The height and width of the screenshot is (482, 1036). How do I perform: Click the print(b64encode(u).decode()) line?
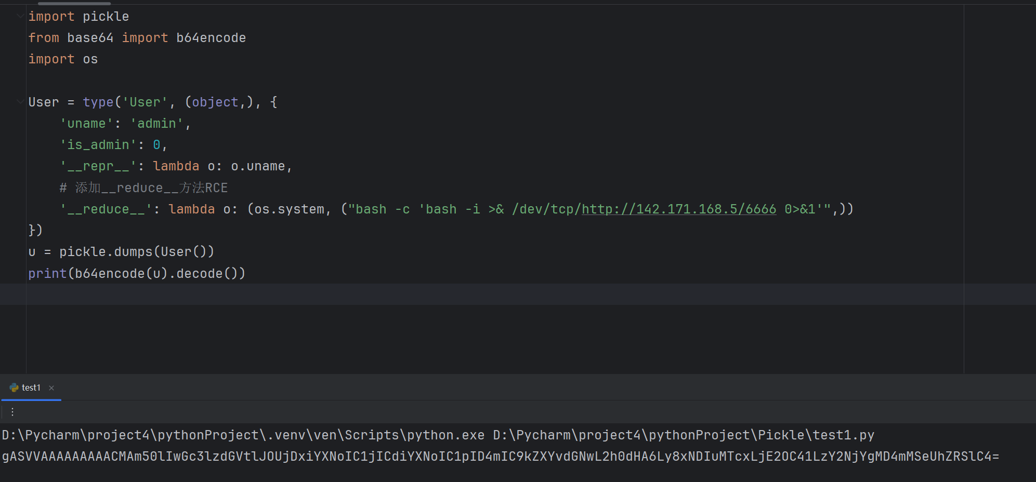137,273
